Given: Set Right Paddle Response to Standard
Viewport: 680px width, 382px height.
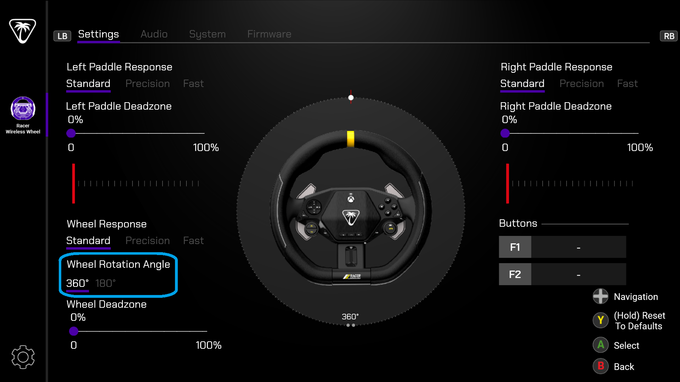Looking at the screenshot, I should tap(522, 83).
